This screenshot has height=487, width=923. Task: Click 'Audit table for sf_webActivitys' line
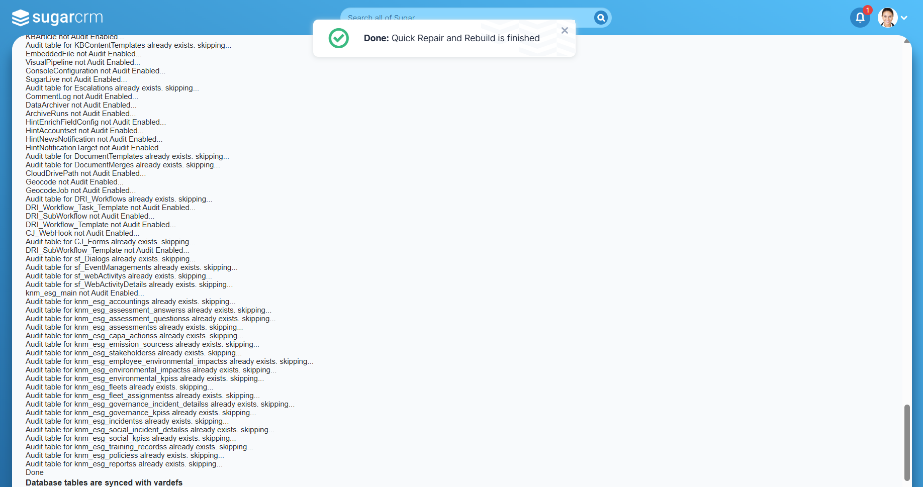coord(119,276)
